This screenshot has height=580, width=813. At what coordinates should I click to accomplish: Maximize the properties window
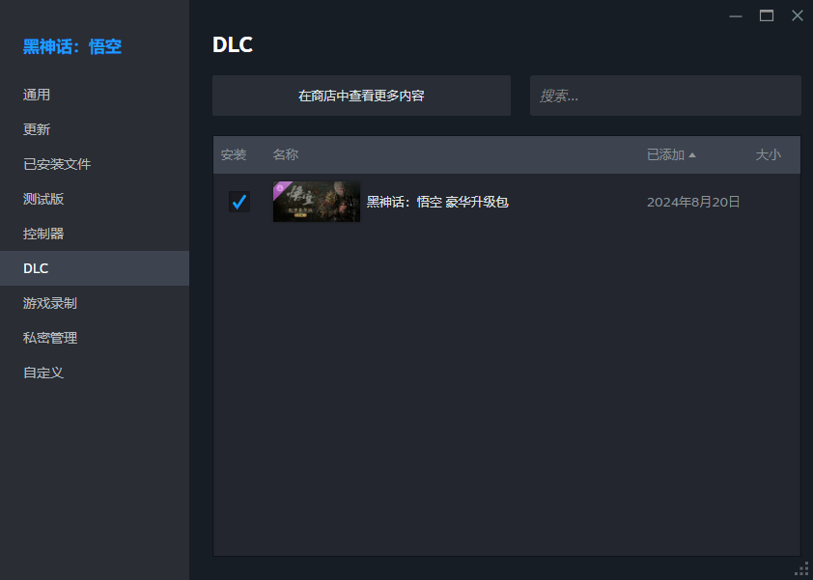(x=767, y=16)
